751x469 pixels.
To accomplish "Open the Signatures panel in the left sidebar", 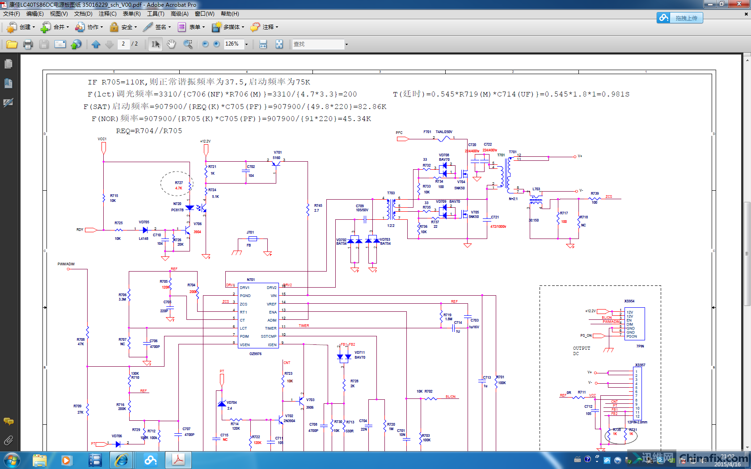I will (8, 102).
